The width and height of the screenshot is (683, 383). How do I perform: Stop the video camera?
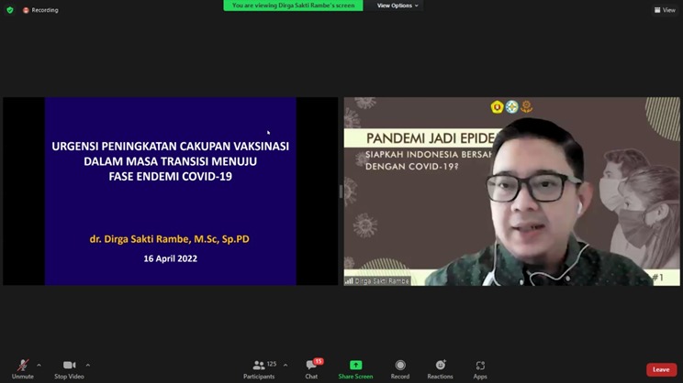tap(69, 368)
